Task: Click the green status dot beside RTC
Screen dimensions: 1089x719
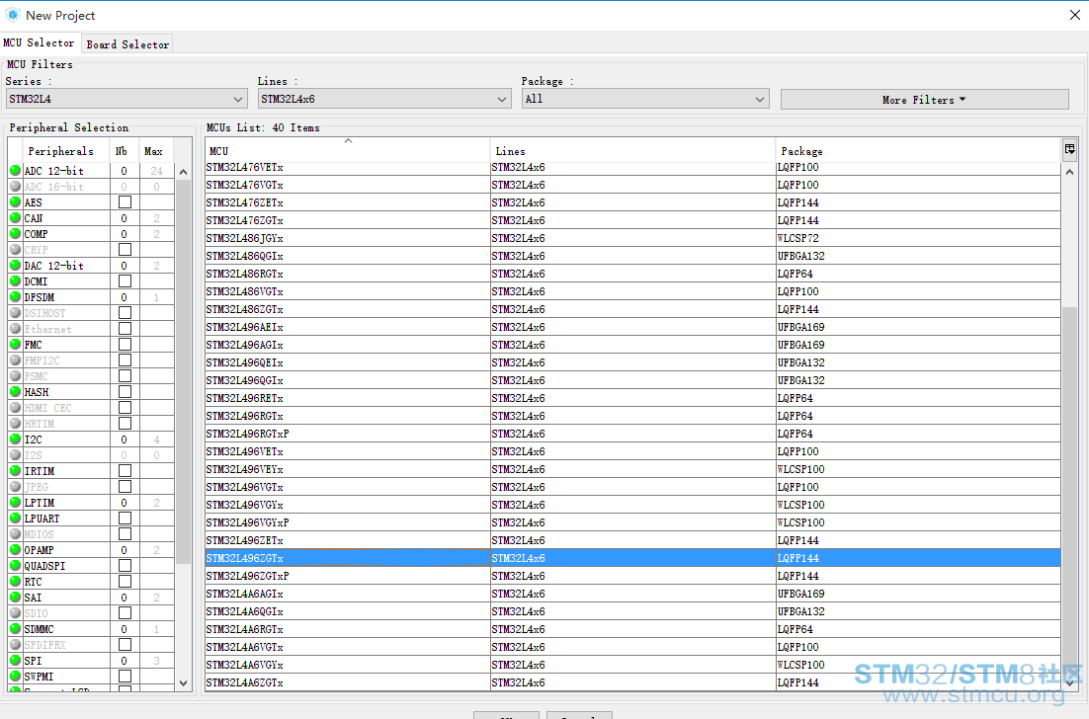Action: 15,582
